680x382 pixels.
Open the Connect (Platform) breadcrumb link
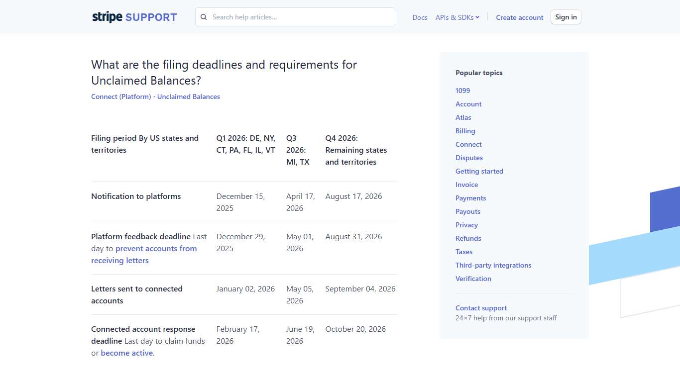point(120,96)
